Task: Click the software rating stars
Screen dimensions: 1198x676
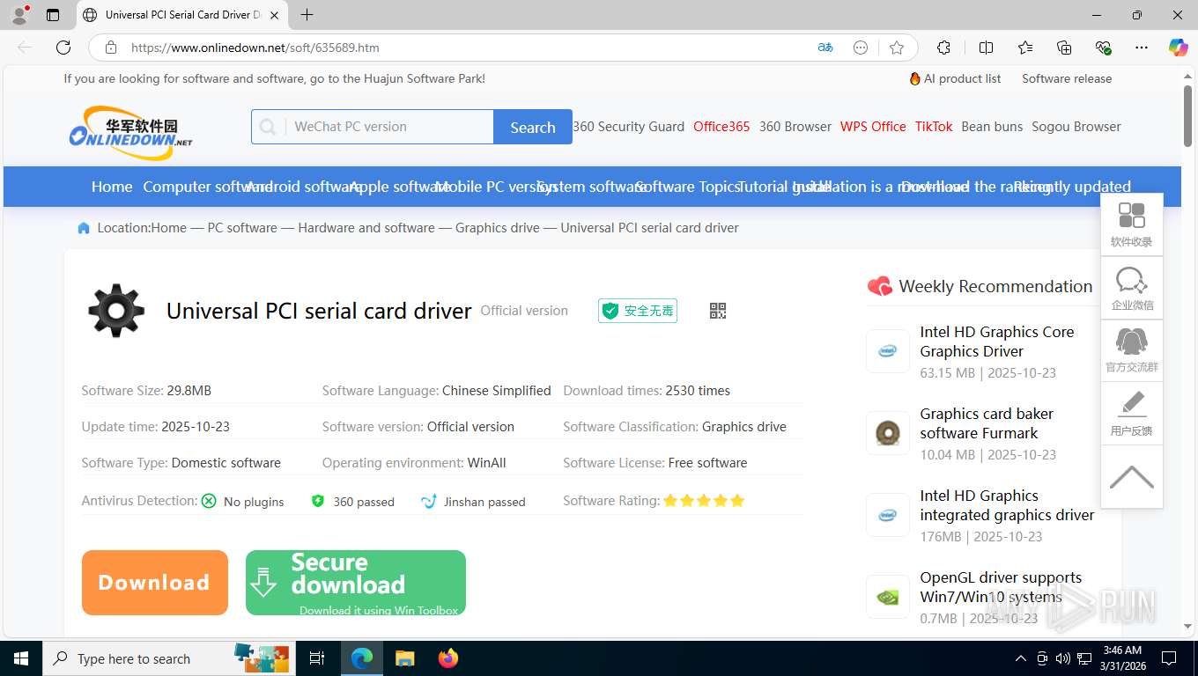Action: (x=704, y=501)
